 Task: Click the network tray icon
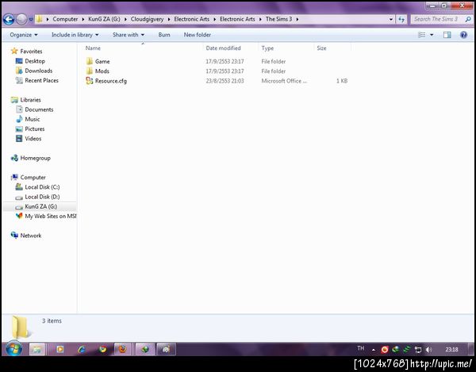418,350
